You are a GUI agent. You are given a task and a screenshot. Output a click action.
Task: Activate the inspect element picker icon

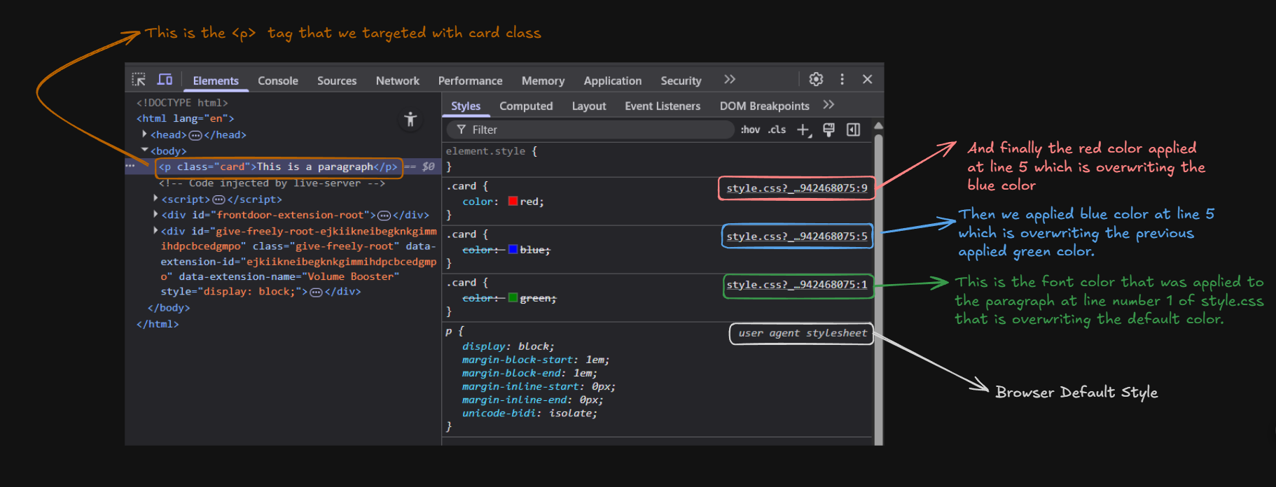click(x=139, y=80)
